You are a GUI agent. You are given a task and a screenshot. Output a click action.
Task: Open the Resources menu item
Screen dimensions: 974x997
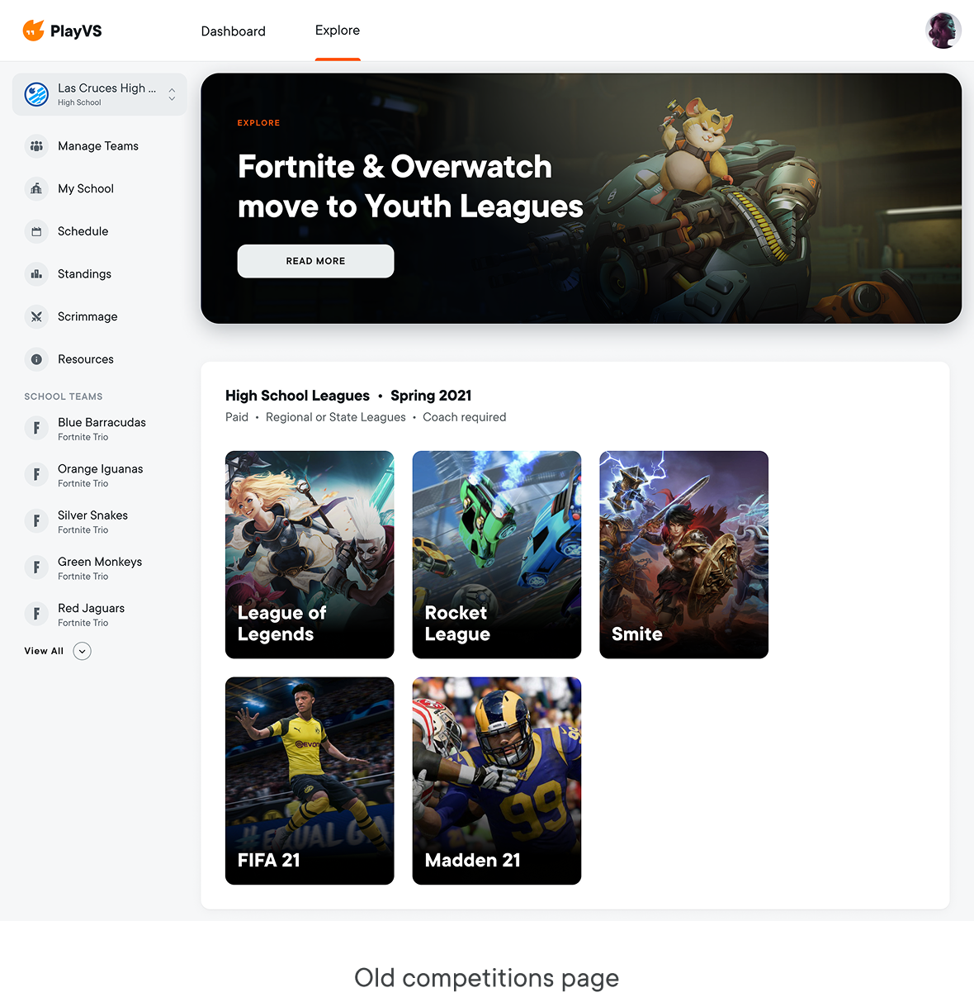(86, 359)
